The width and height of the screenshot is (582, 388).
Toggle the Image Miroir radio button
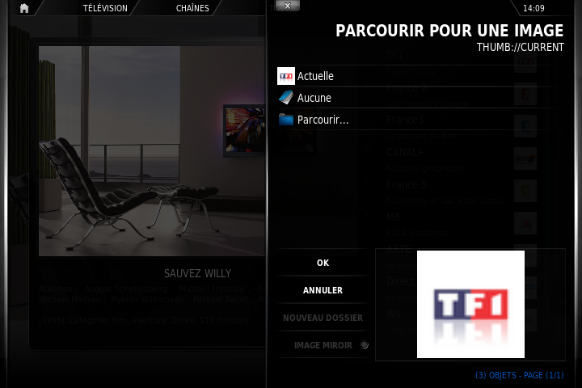[x=364, y=345]
